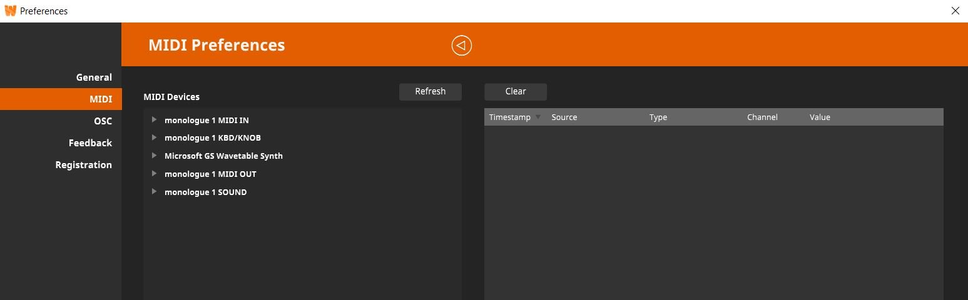Go to the Feedback tab
The width and height of the screenshot is (968, 300).
tap(90, 143)
